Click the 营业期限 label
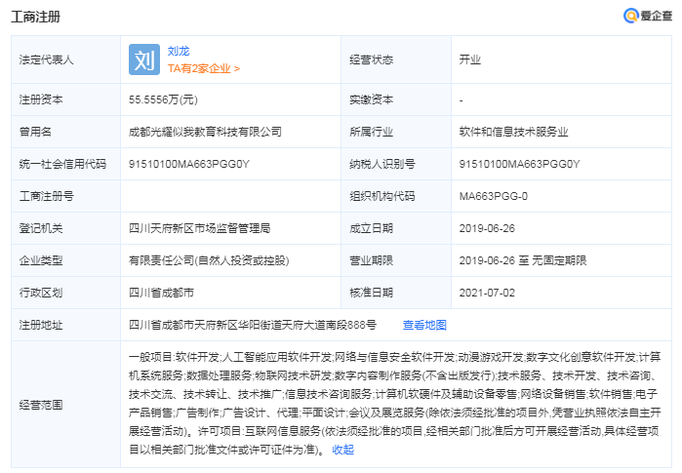682x473 pixels. point(372,260)
